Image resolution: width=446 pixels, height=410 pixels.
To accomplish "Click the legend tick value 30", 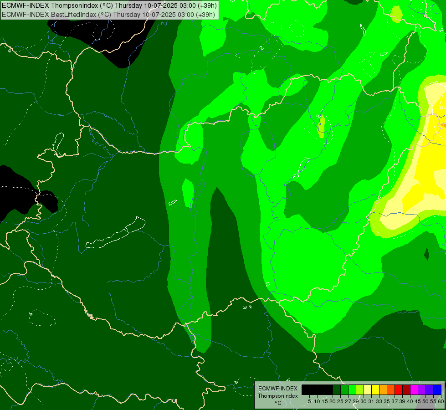I will [x=364, y=401].
